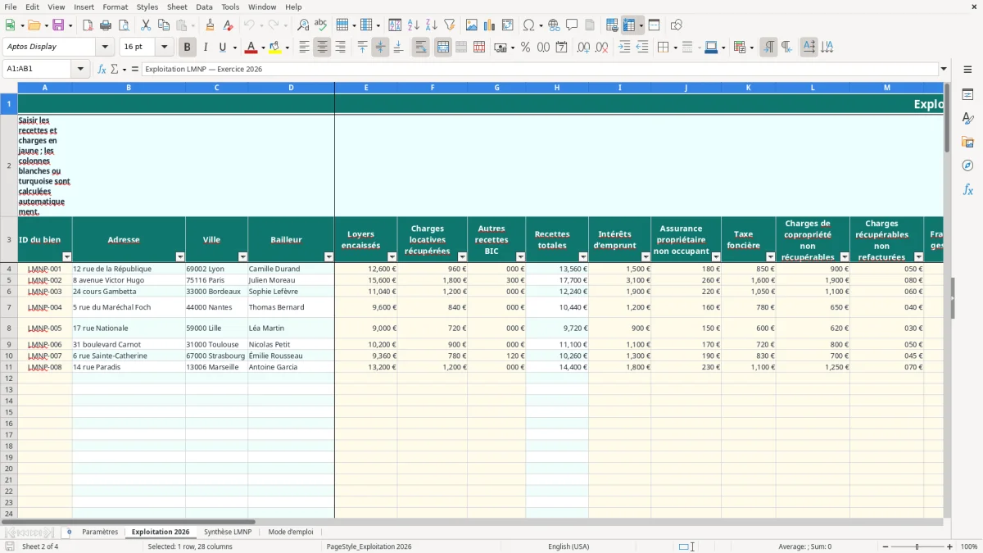This screenshot has width=983, height=553.
Task: Insert a comment
Action: (572, 25)
